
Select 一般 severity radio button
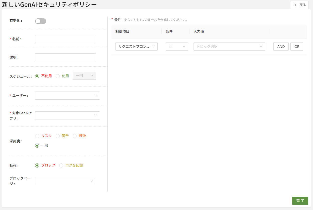[37, 146]
